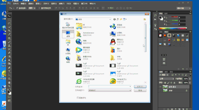199x110 pixels.
Task: Open the 窗口(W) menu
Action: pyautogui.click(x=84, y=4)
